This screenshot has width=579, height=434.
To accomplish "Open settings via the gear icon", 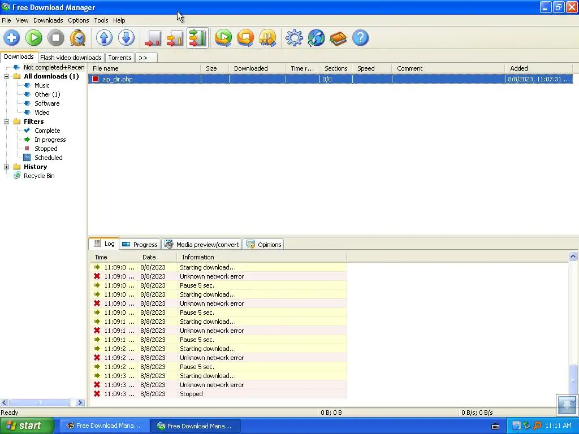I will click(294, 38).
